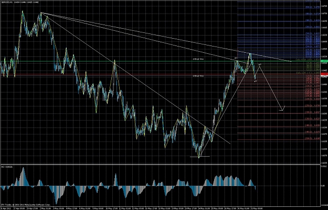Click the 0.00 level on the AO scale
The width and height of the screenshot is (328, 210).
click(323, 186)
